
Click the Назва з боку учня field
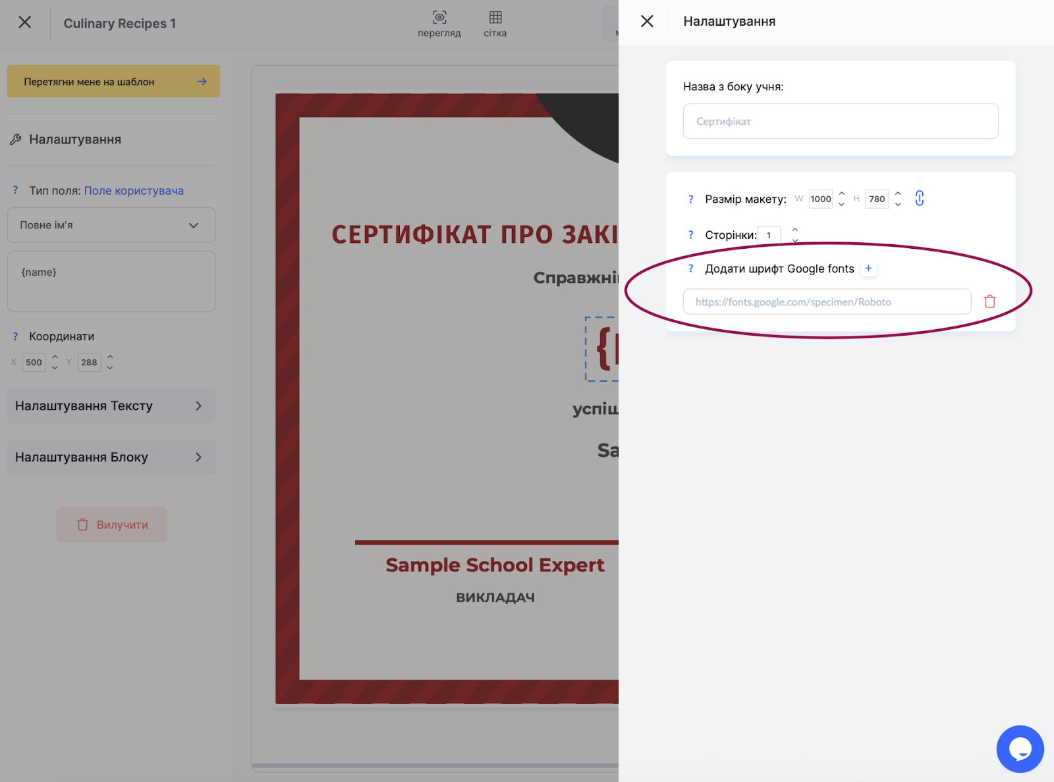(841, 122)
